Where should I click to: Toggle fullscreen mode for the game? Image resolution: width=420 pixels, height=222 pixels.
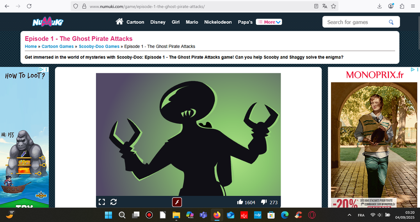(102, 202)
